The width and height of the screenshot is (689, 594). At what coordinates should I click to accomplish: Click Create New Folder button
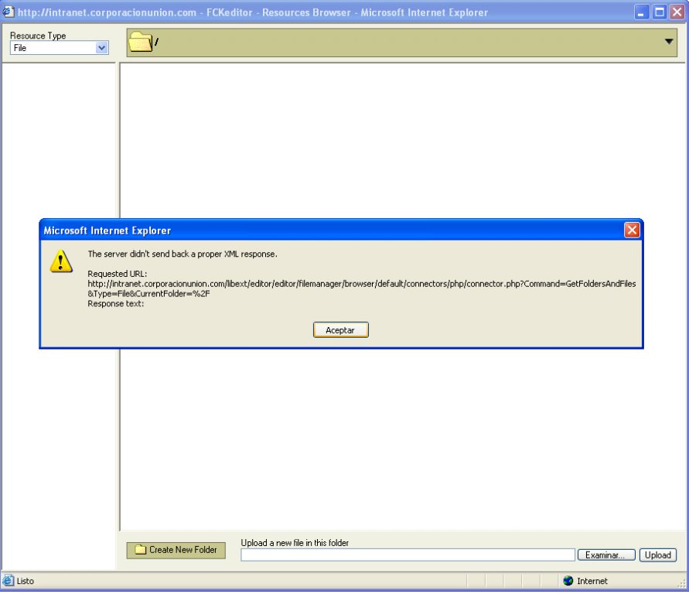tap(176, 550)
